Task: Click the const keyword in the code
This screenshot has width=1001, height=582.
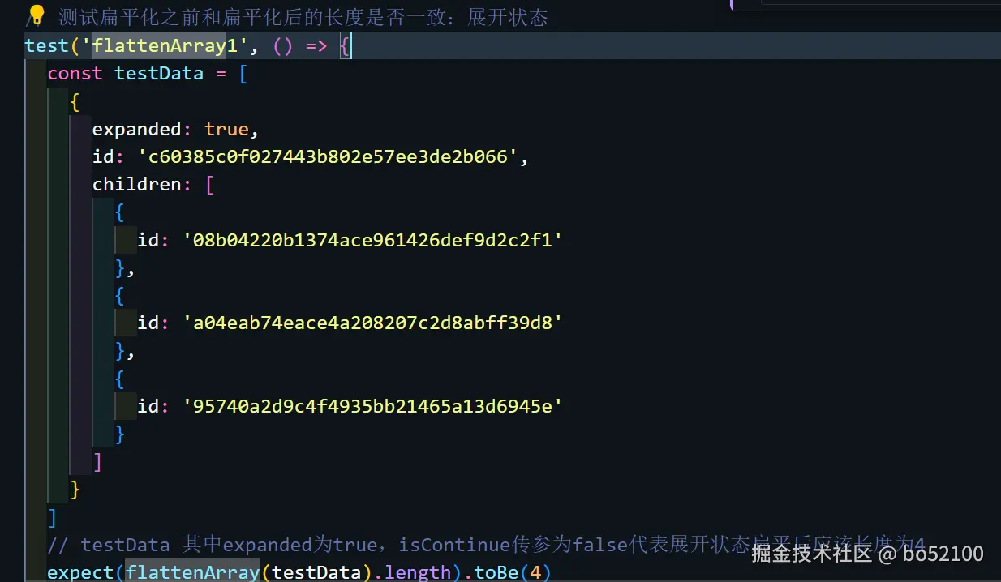Action: pos(74,73)
